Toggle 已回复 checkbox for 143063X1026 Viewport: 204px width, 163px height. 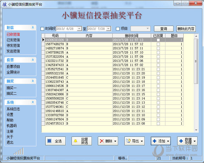(158, 40)
